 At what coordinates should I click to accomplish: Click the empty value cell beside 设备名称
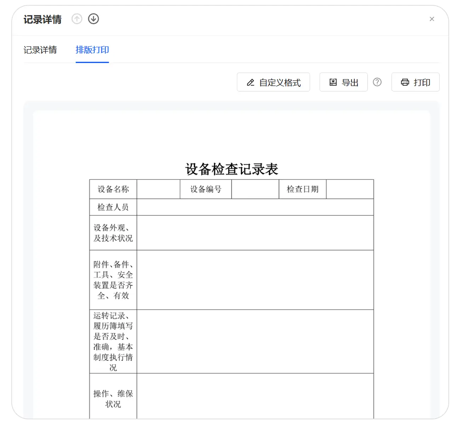(159, 189)
